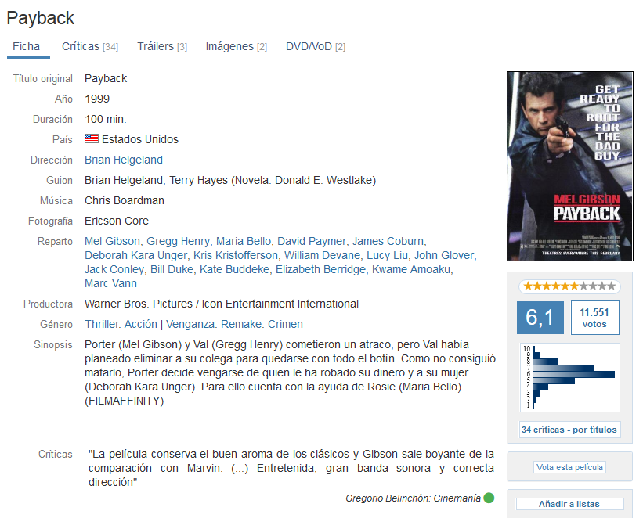Click the United States flag icon

[92, 138]
